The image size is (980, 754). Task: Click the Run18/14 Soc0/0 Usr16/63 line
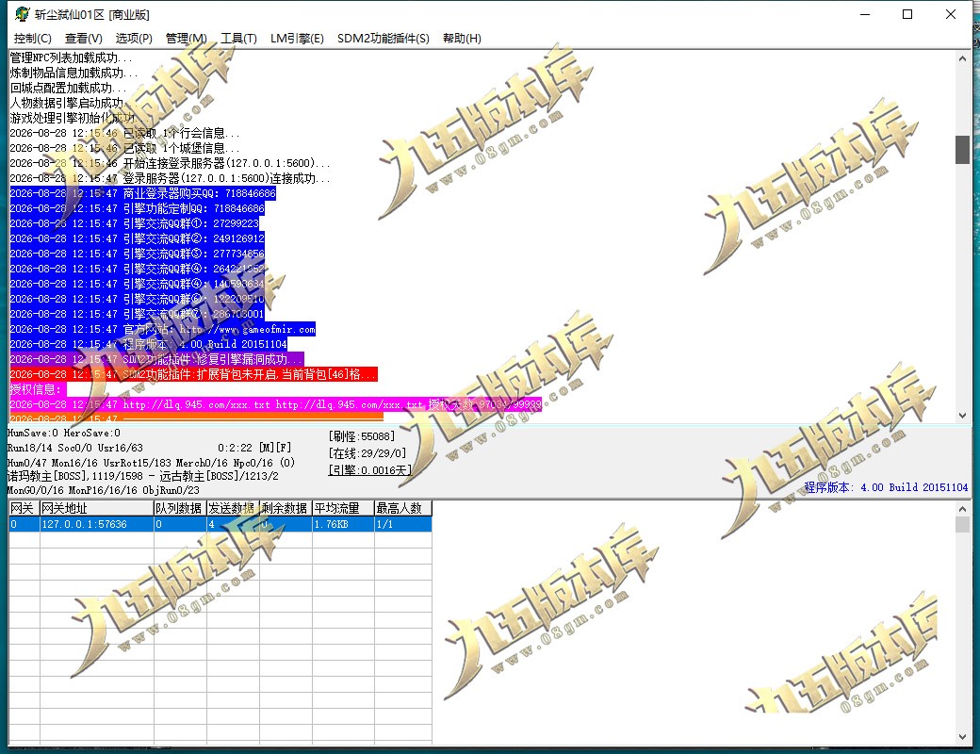75,448
